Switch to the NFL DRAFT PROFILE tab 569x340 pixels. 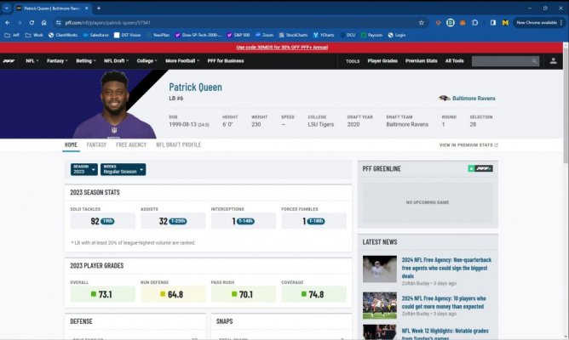coord(178,144)
